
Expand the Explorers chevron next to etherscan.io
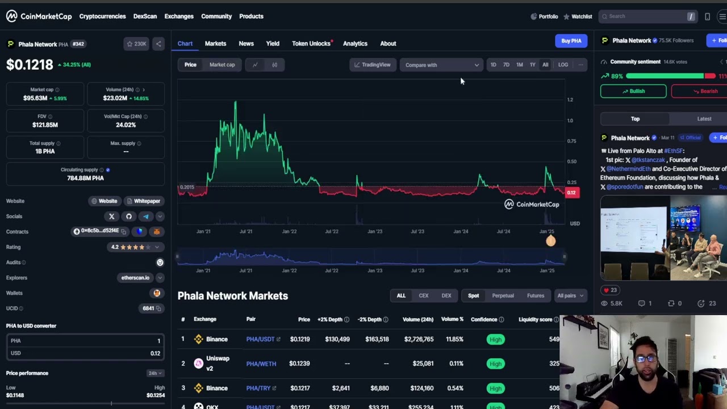click(x=160, y=278)
